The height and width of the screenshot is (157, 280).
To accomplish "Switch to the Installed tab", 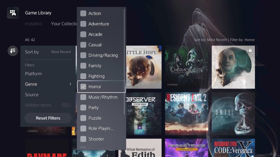I will (33, 24).
